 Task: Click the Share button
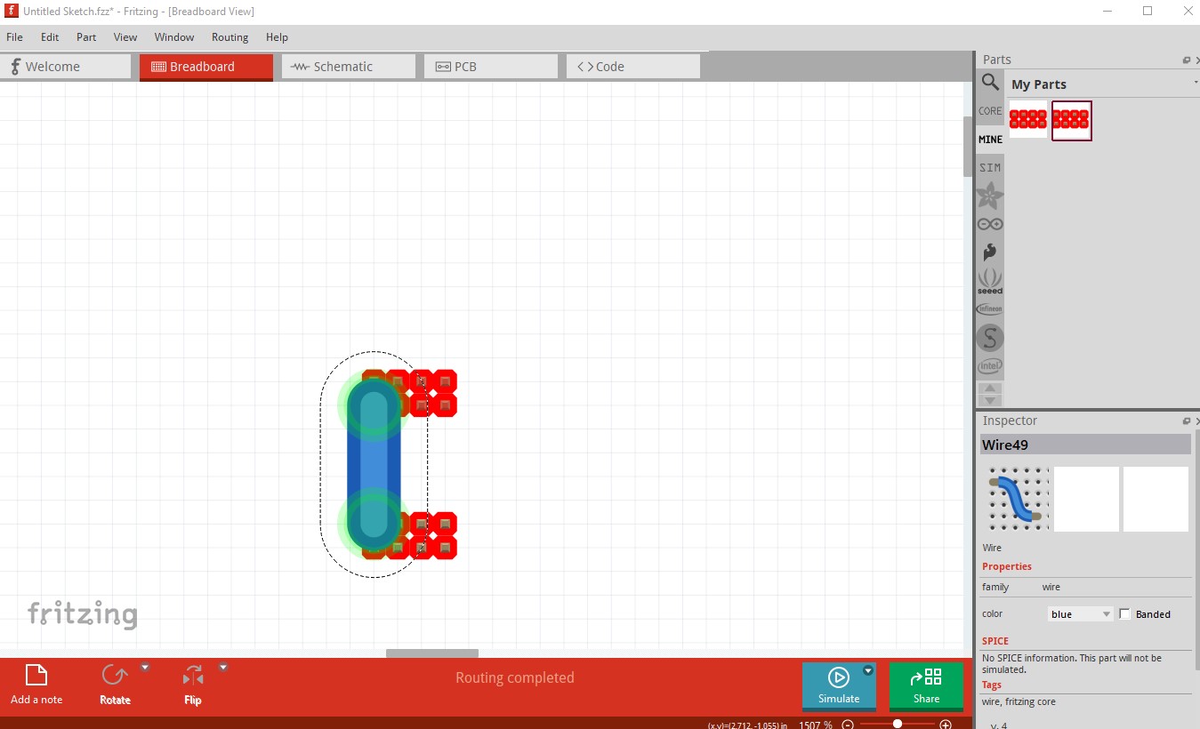coord(926,686)
